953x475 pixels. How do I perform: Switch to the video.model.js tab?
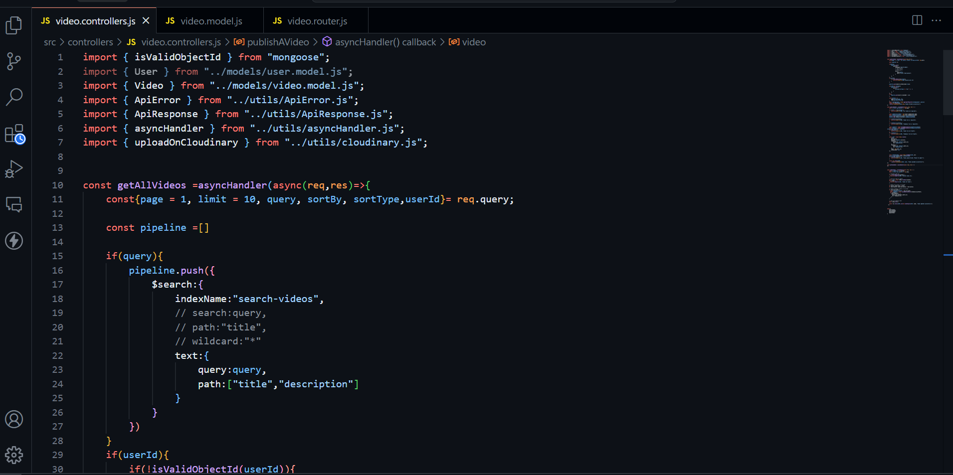coord(210,21)
